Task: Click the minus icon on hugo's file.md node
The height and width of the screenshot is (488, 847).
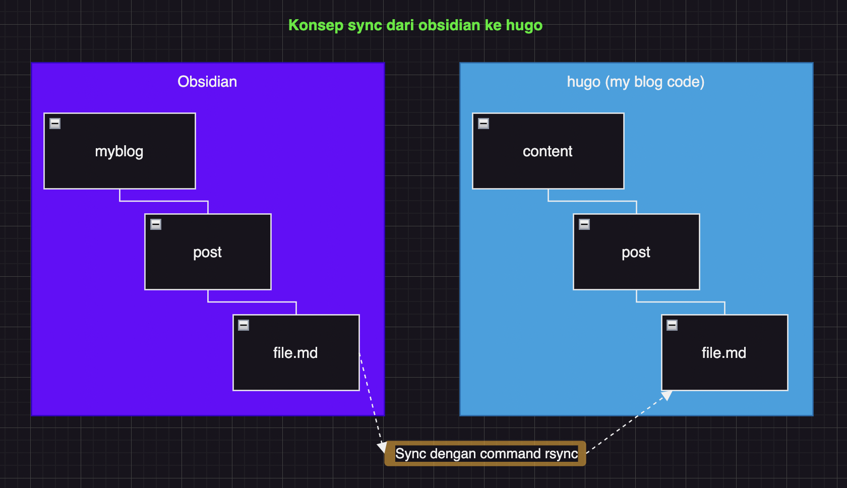Action: click(x=672, y=325)
